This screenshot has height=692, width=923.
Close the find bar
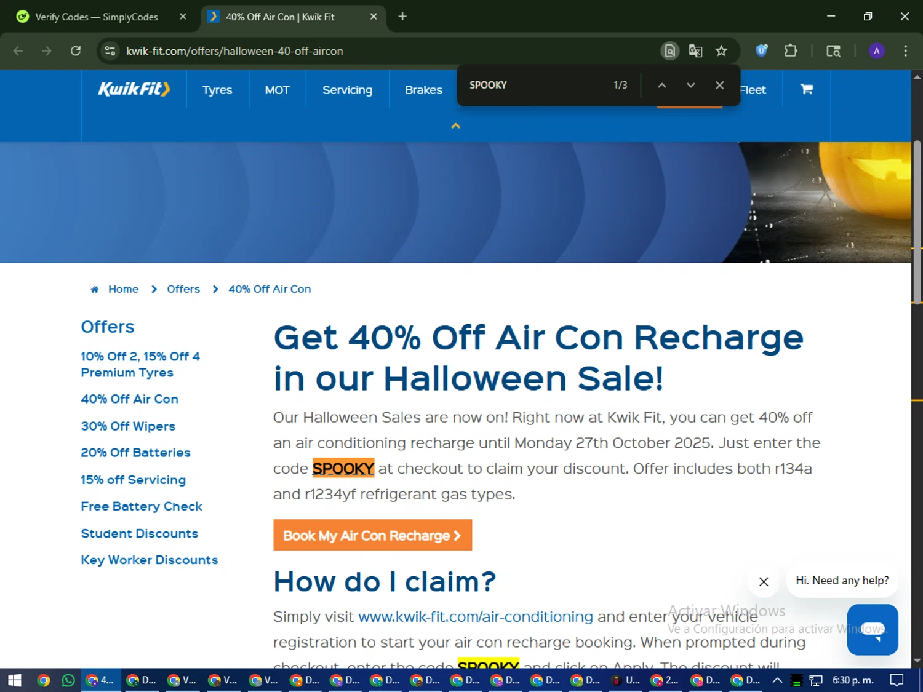[719, 85]
